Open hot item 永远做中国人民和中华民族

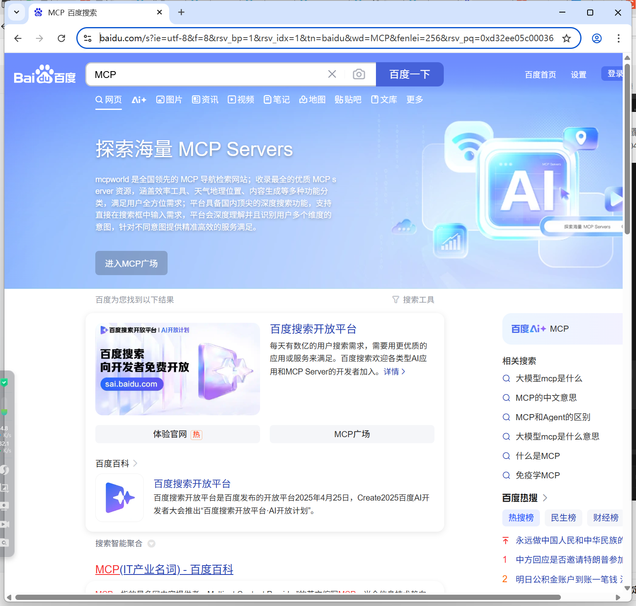coord(569,540)
